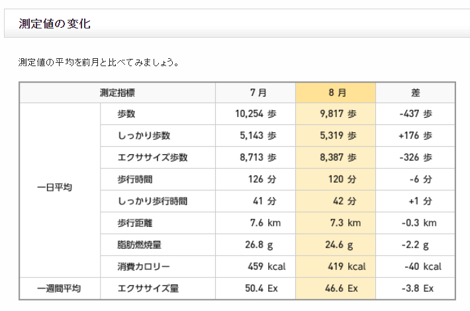Select the difference value -40 kcal
This screenshot has height=311, width=470.
pyautogui.click(x=423, y=267)
